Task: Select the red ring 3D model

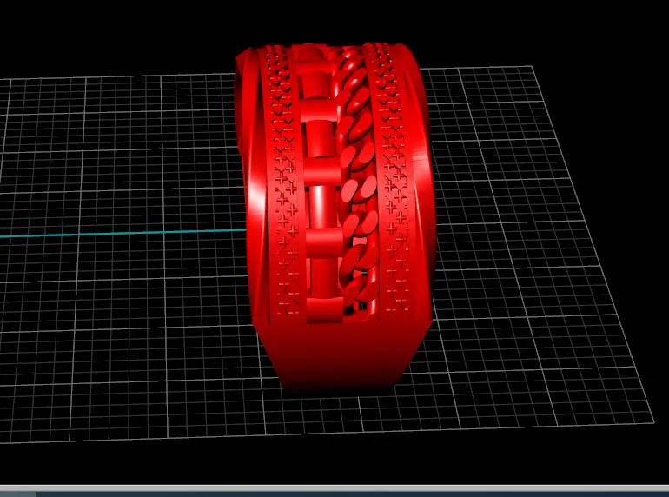Action: click(334, 217)
